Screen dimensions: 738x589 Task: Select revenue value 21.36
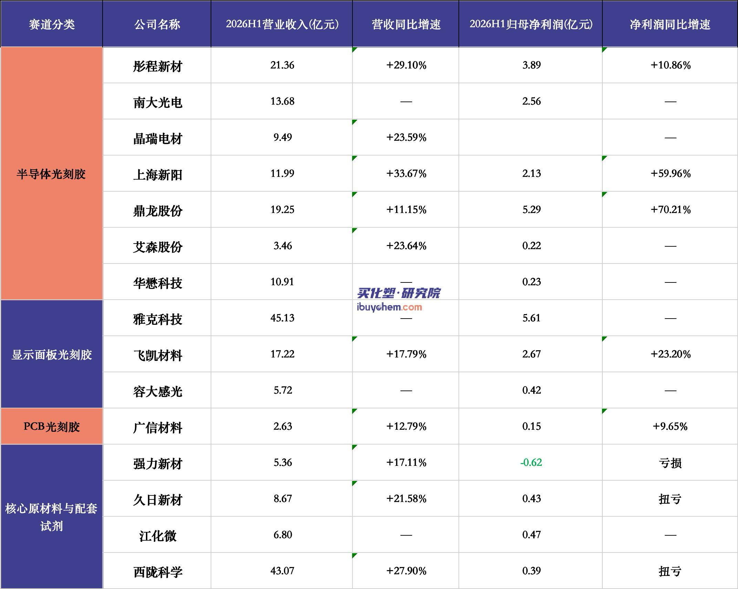282,65
